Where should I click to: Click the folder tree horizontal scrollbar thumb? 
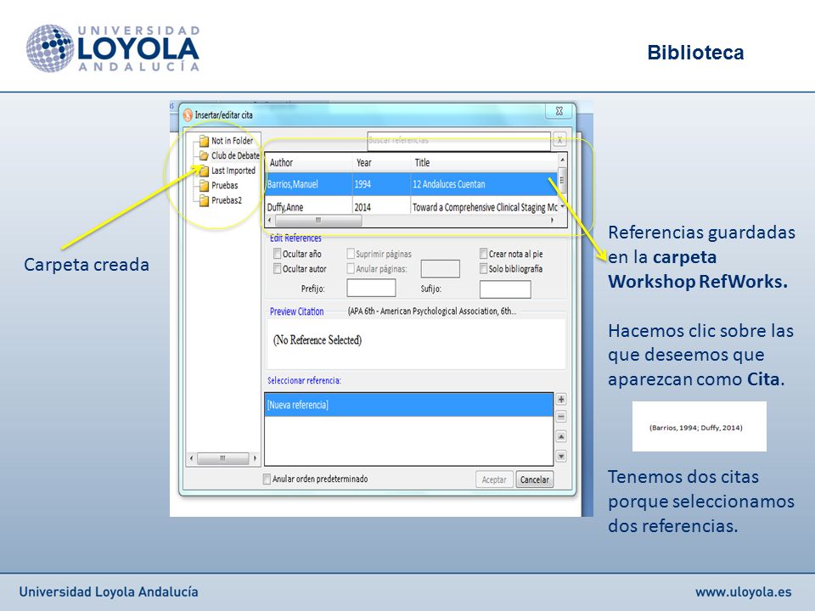(x=222, y=458)
